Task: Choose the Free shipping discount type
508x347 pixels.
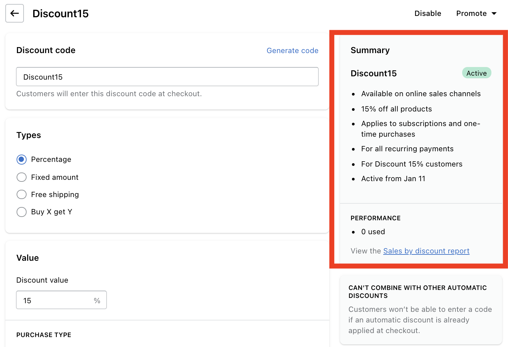Action: (x=22, y=194)
